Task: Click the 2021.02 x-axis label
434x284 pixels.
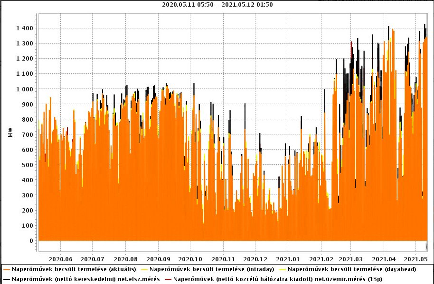Action: coord(321,259)
